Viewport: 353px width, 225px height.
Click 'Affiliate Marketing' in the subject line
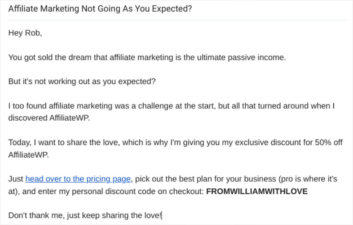tap(44, 9)
